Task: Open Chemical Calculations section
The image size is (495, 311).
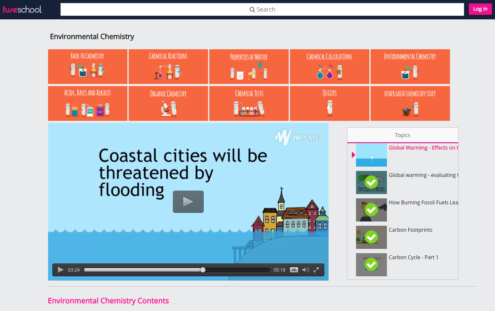Action: click(329, 66)
